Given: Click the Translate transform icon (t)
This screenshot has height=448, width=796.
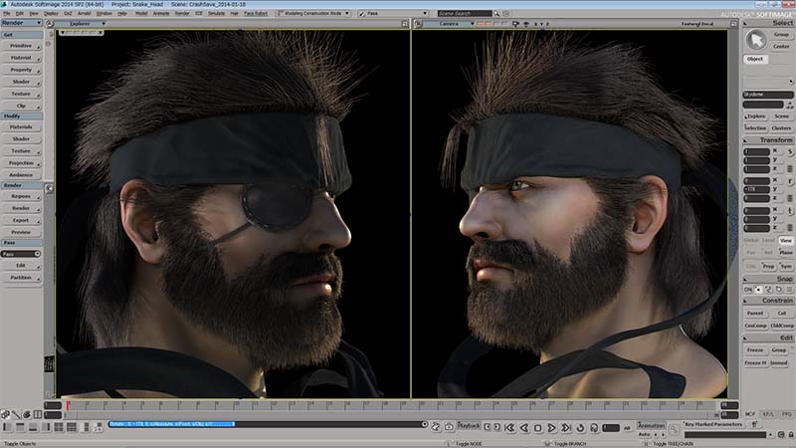Looking at the screenshot, I should [790, 210].
